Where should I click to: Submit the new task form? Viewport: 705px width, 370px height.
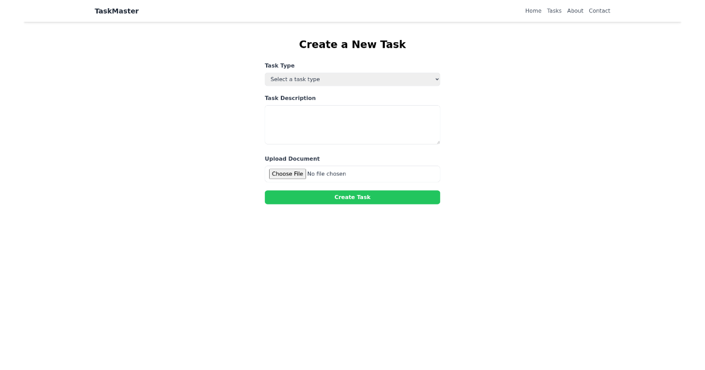[x=352, y=197]
